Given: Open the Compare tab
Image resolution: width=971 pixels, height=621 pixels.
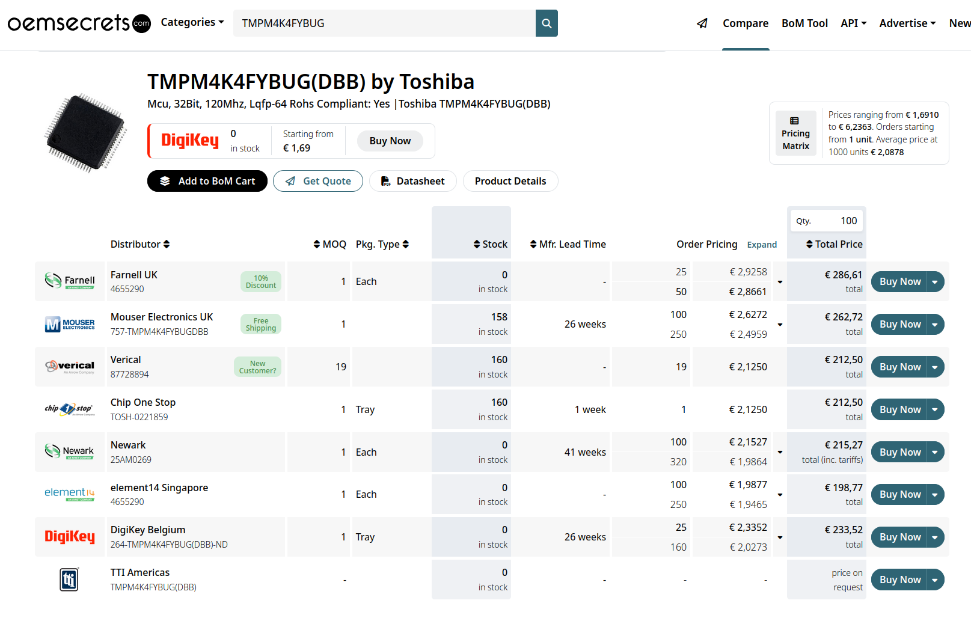Looking at the screenshot, I should point(746,23).
